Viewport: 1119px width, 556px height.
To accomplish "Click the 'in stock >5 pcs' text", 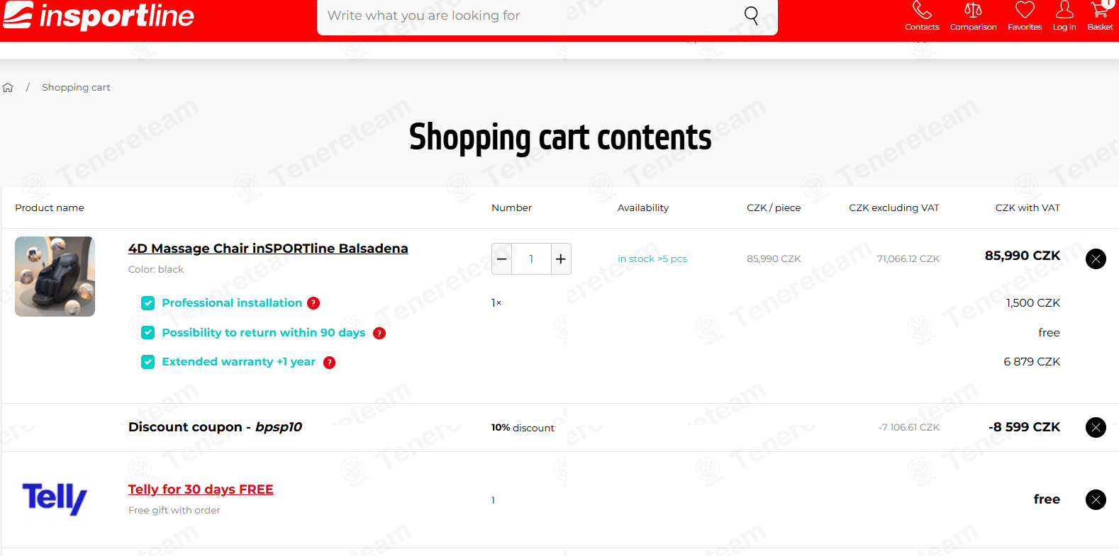I will click(652, 259).
